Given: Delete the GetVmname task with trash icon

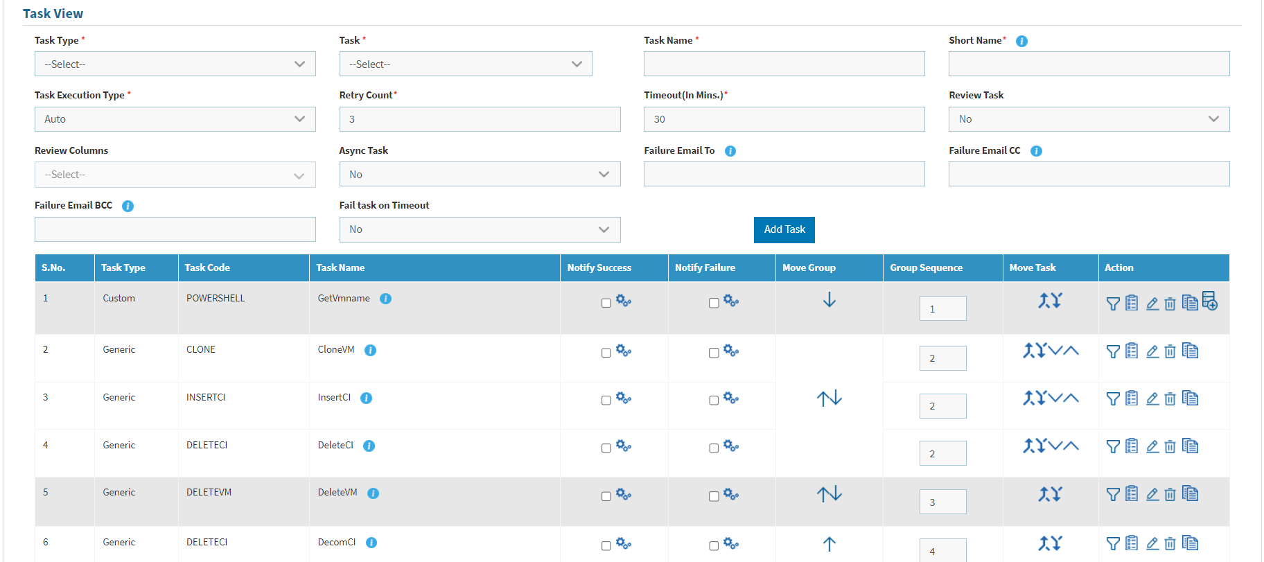Looking at the screenshot, I should 1170,304.
